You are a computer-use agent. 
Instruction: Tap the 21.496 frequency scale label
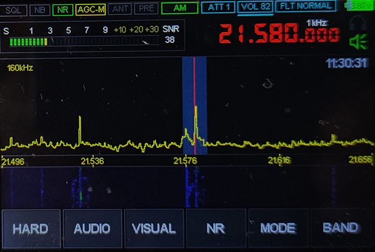click(x=13, y=162)
